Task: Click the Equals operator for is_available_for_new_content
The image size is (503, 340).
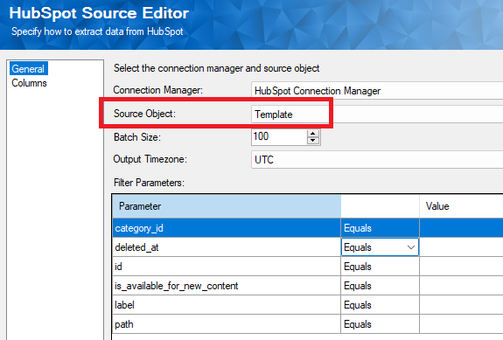Action: pyautogui.click(x=380, y=286)
